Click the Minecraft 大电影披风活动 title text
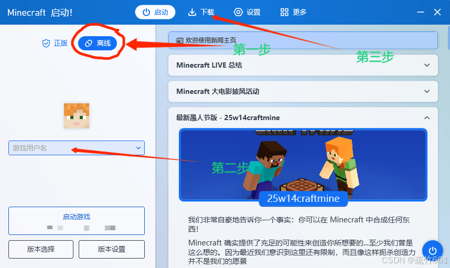This screenshot has width=450, height=268. click(x=218, y=91)
